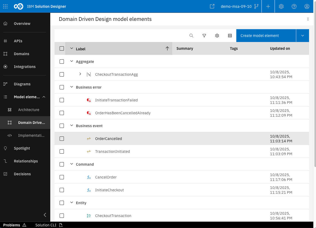Click the app switcher grid icon
316x228 pixels.
[5, 6]
